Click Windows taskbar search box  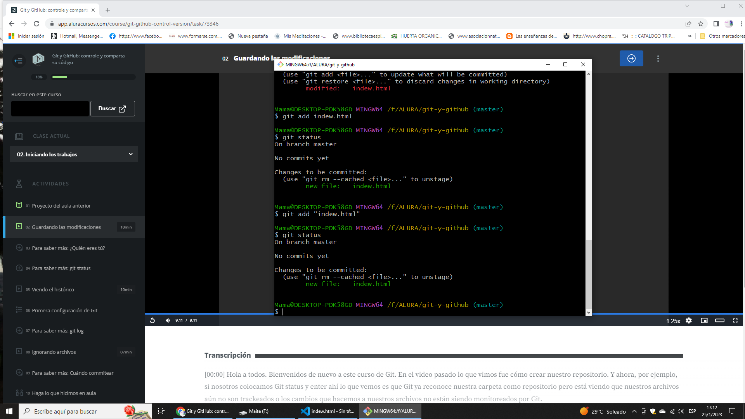pos(85,411)
